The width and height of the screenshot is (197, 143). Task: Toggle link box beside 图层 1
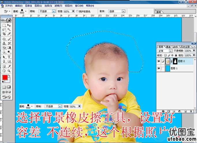click(x=163, y=68)
